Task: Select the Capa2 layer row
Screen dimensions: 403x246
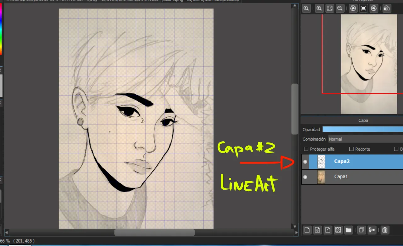Action: (x=352, y=162)
